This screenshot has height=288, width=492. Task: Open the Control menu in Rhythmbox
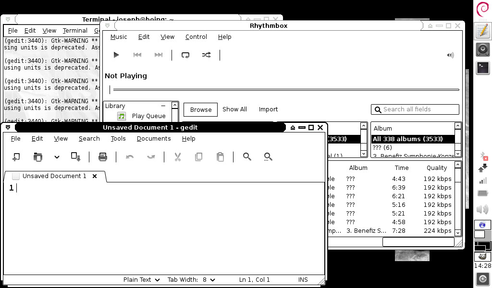(196, 36)
